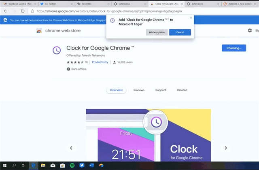The image size is (259, 170).
Task: Open the Productivity category link
Action: pos(100,62)
